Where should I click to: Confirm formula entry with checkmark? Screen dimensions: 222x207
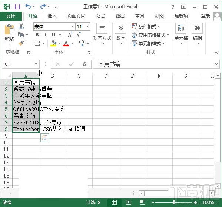(71, 64)
